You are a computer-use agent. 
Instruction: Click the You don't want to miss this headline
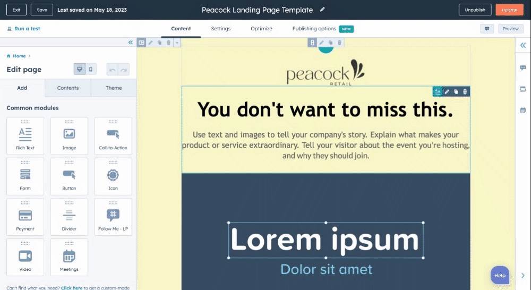click(325, 110)
